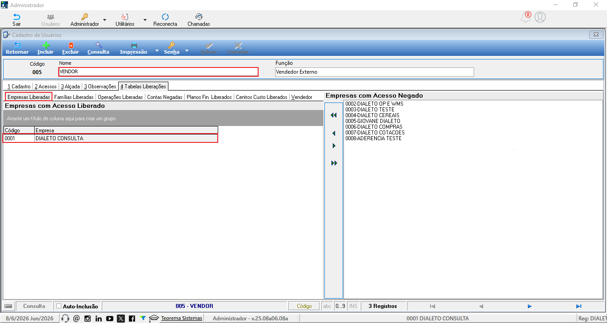Open the Utilitários toolbar icon
This screenshot has height=323, width=607.
click(x=125, y=17)
